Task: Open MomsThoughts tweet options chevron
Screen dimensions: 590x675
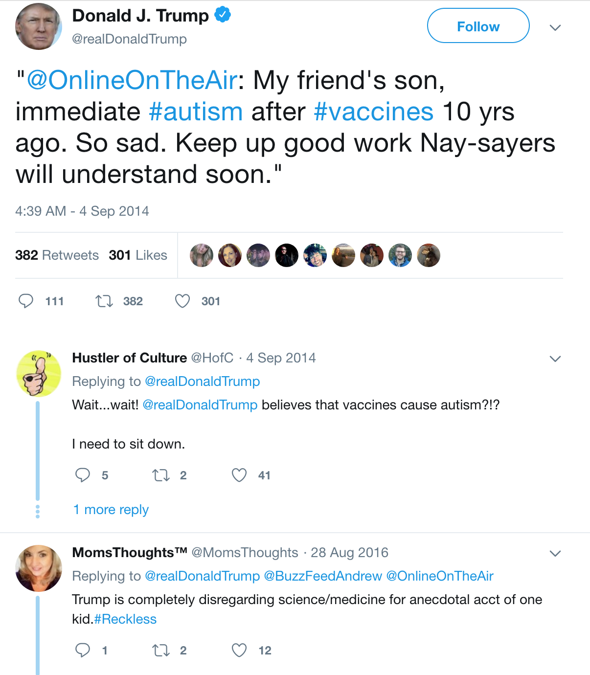Action: coord(555,553)
